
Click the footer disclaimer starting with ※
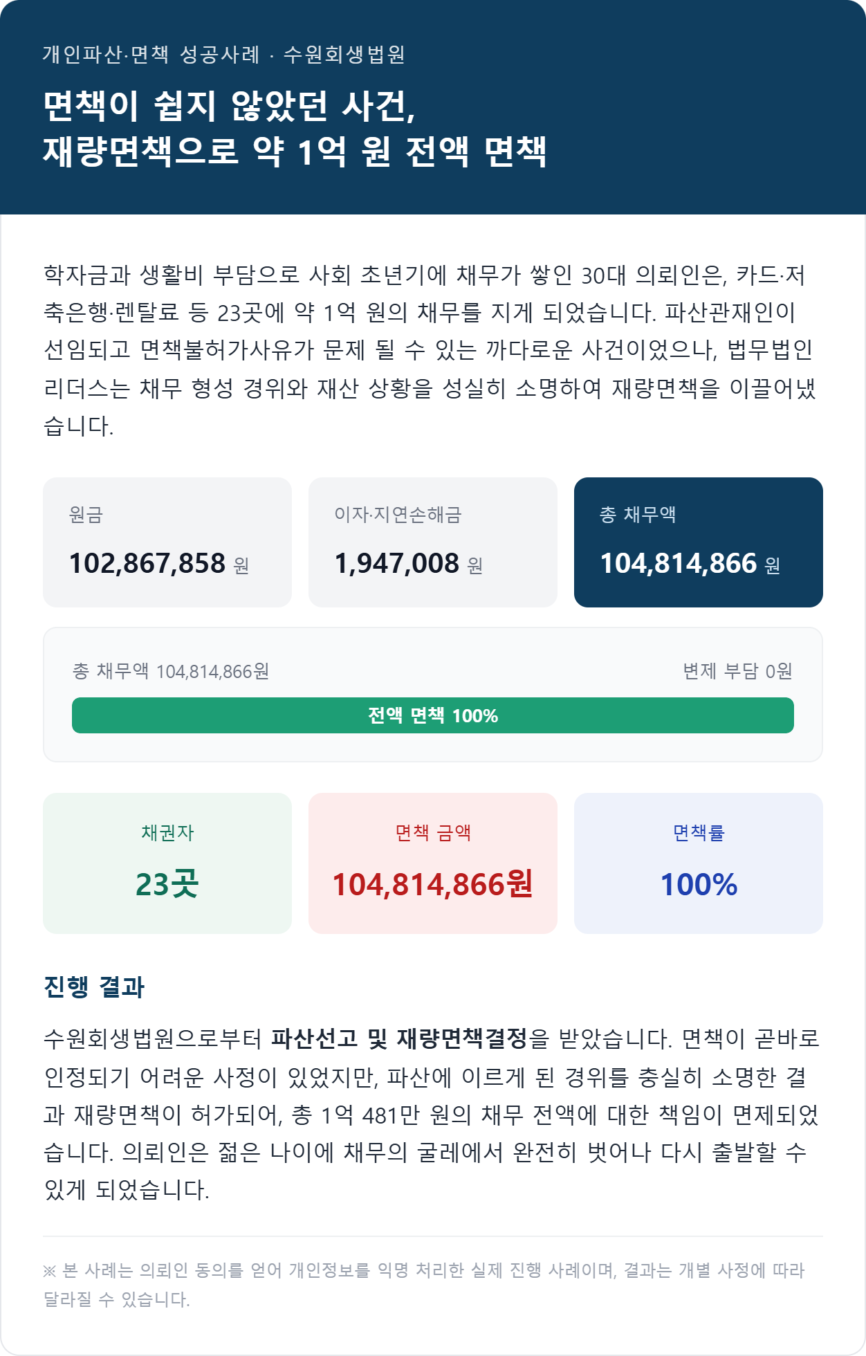point(424,1285)
